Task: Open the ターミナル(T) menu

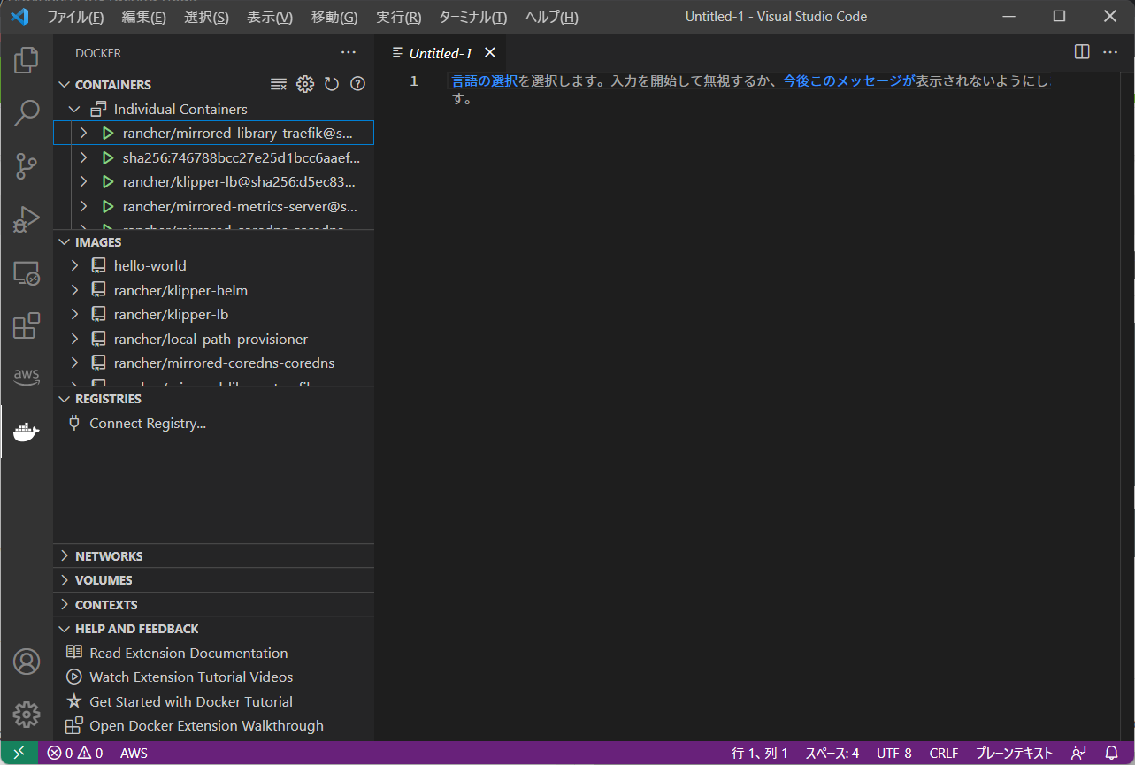Action: click(x=473, y=17)
